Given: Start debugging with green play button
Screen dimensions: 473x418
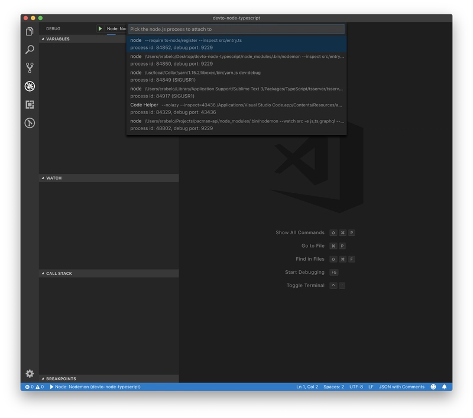Looking at the screenshot, I should tap(100, 28).
